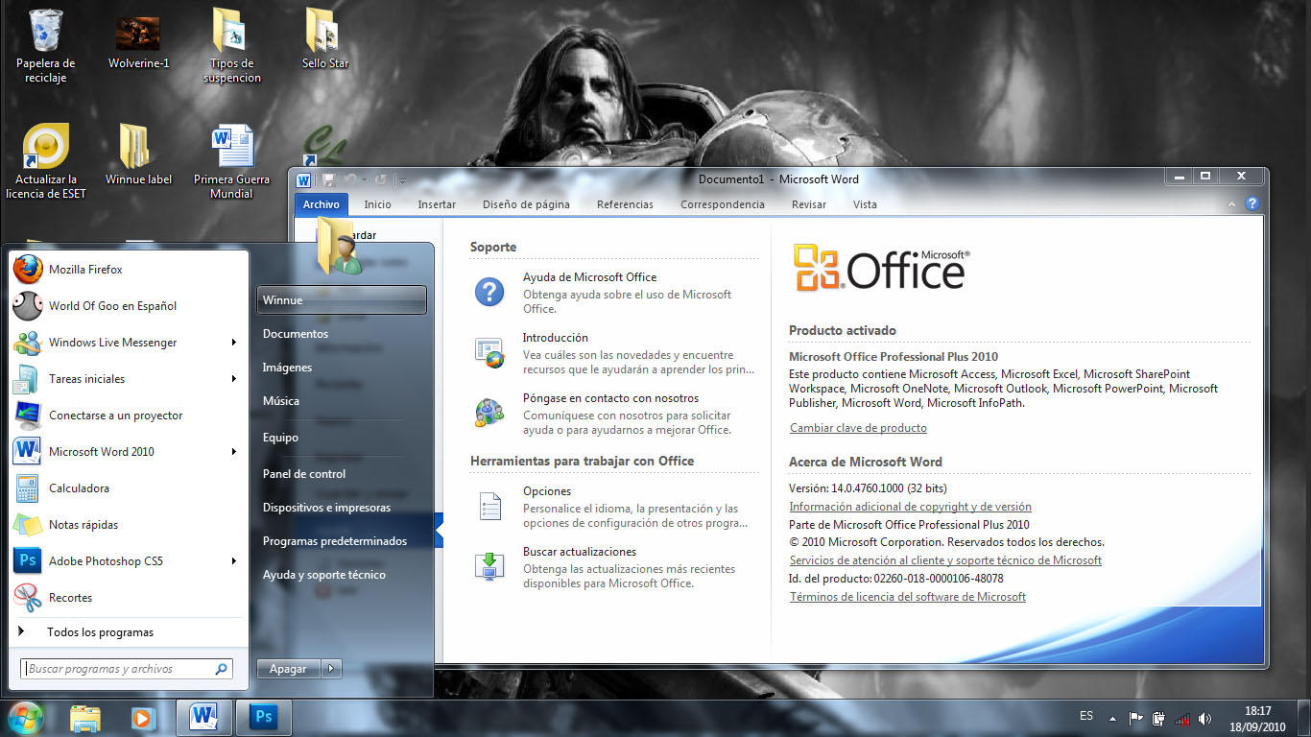Collapse Word ribbon with the caret button

point(1232,204)
